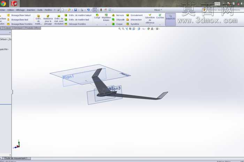This screenshot has width=244, height=162.
Task: Open the Edition menu
Action: click(10, 10)
